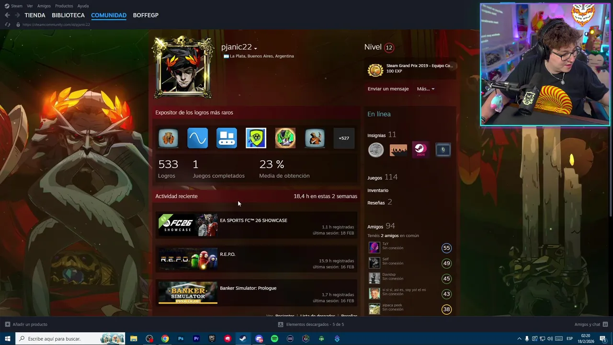Open the Windows notification center
The image size is (613, 345).
coord(603,339)
